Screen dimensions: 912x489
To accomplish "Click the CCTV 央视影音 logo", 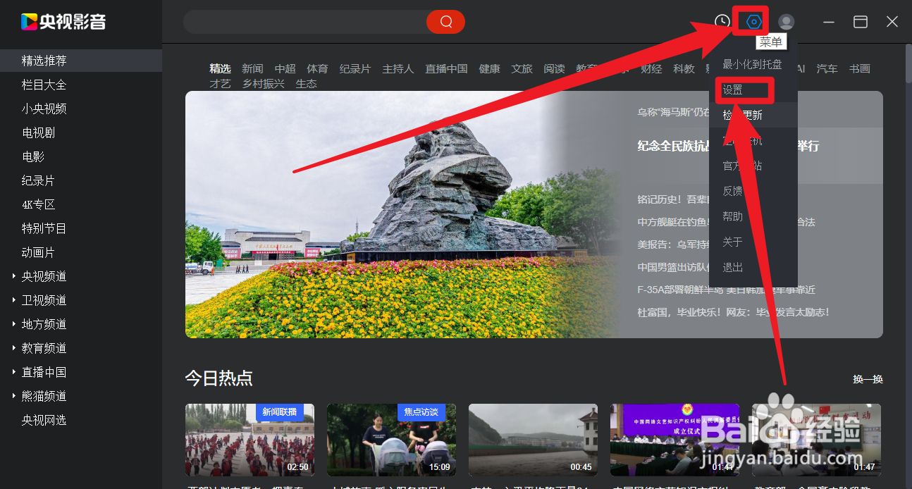I will [63, 22].
